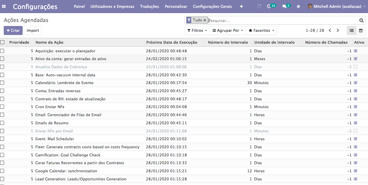Open the Favoritos dropdown
This screenshot has width=368, height=185.
point(262,31)
